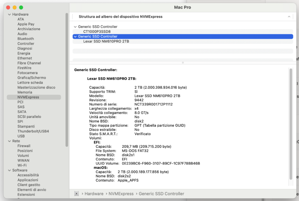Collapse the Hardware section in the sidebar

[x=9, y=15]
